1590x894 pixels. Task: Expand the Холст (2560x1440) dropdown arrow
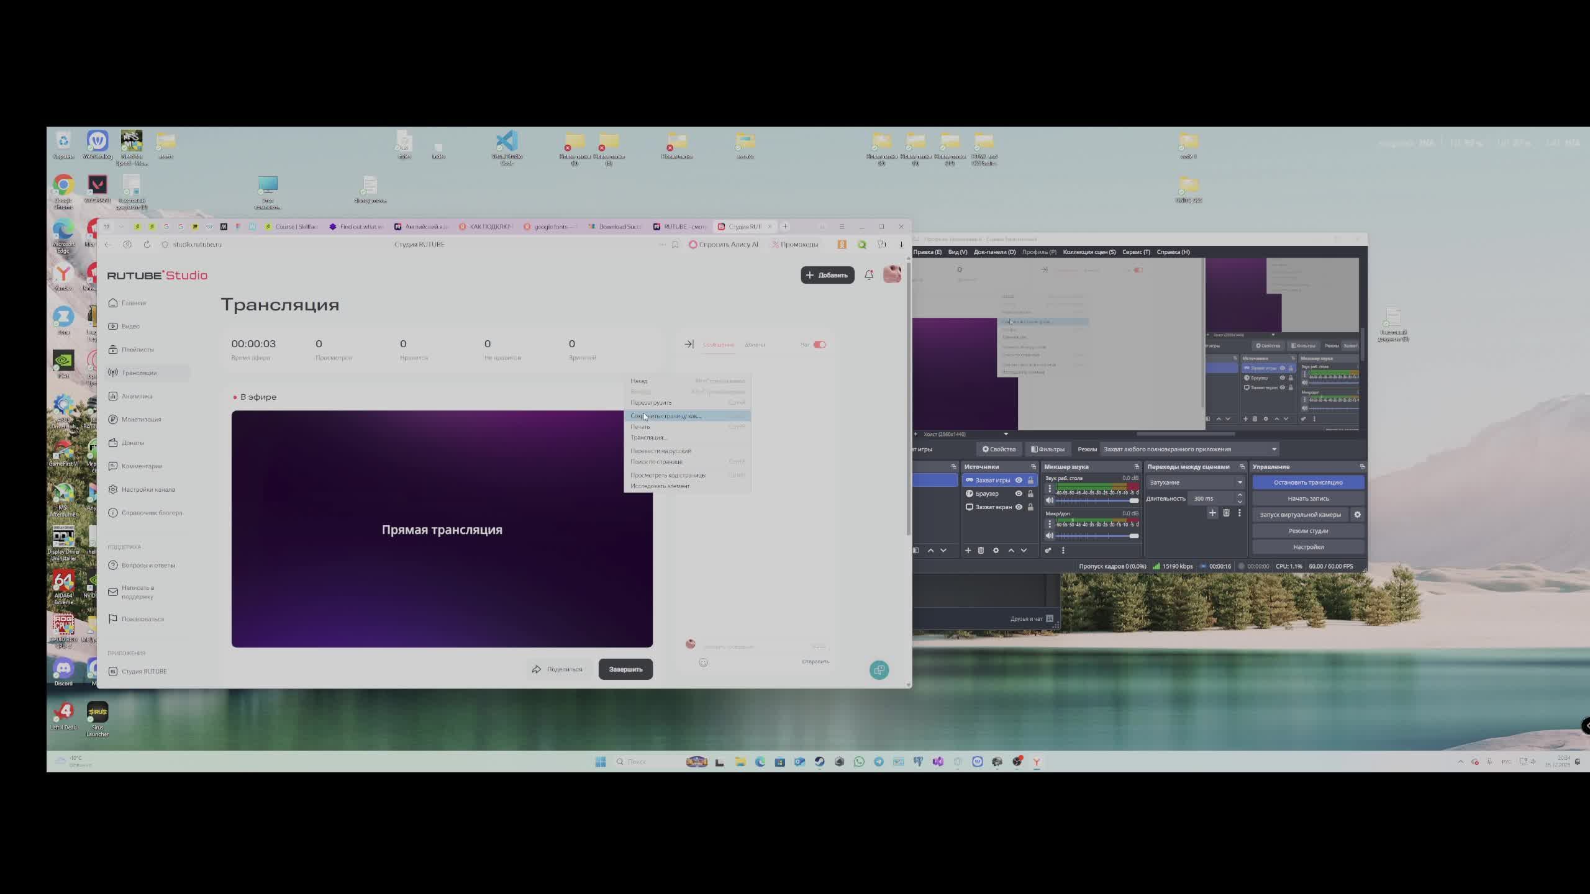pyautogui.click(x=1006, y=434)
